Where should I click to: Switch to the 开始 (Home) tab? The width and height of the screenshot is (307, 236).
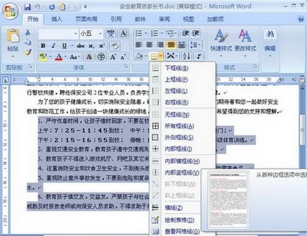pyautogui.click(x=33, y=19)
